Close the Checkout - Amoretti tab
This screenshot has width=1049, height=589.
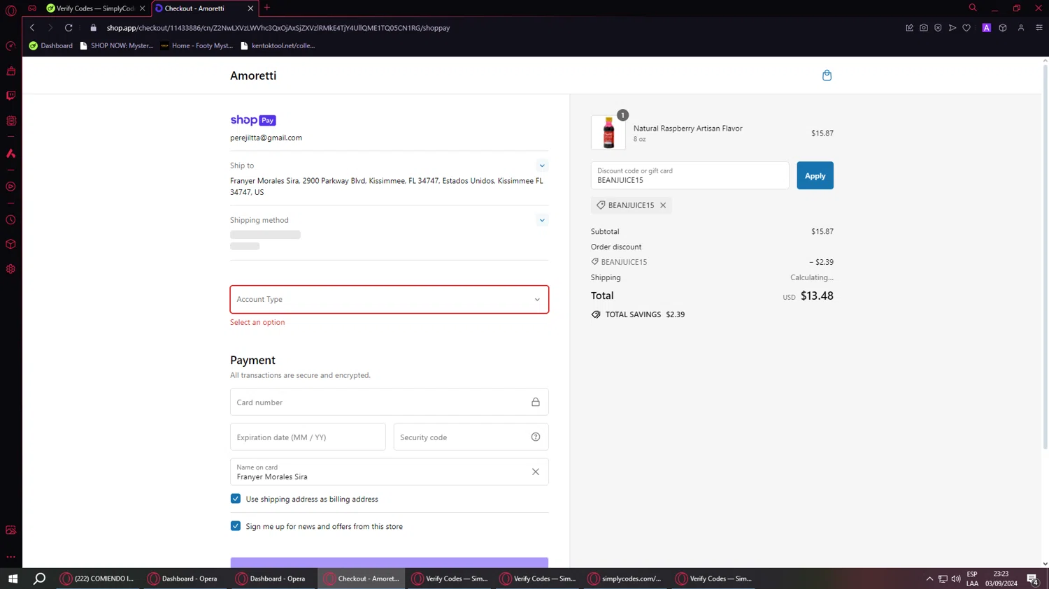250,8
